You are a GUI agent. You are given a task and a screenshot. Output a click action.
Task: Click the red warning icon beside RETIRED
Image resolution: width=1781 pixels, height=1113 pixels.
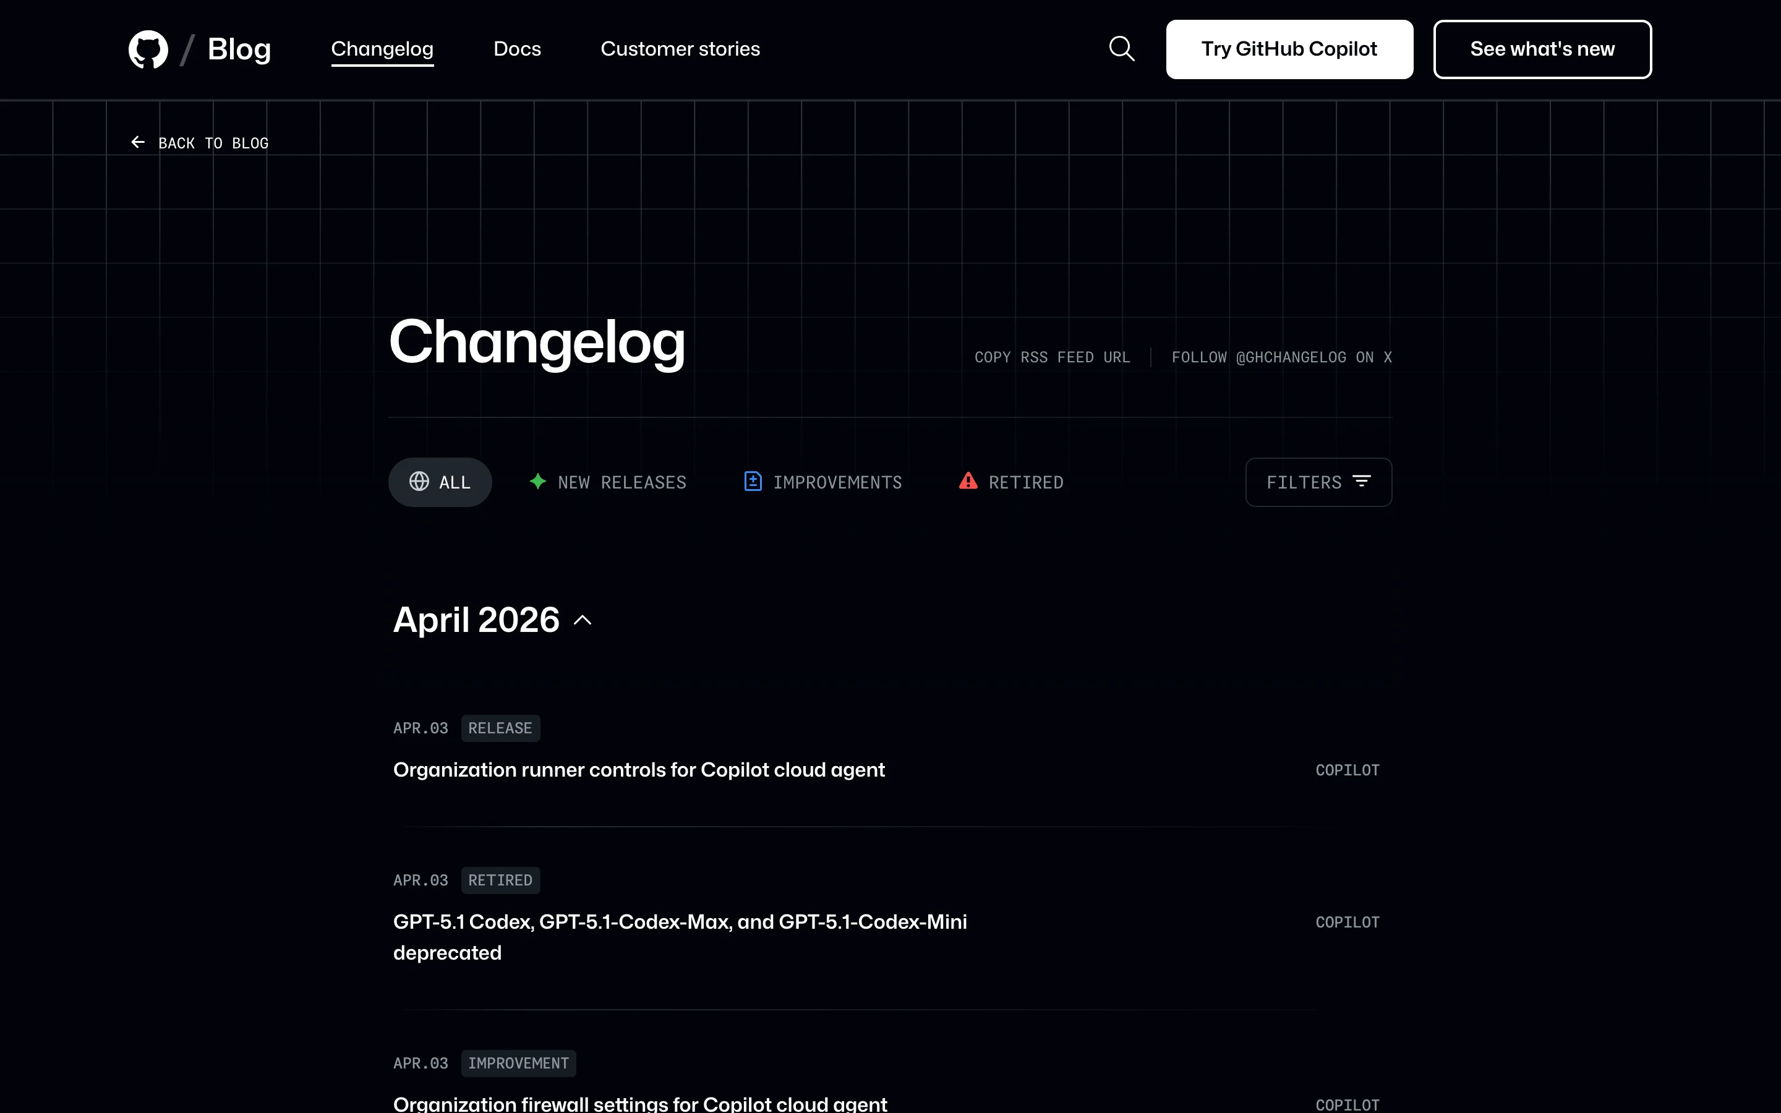pyautogui.click(x=968, y=480)
